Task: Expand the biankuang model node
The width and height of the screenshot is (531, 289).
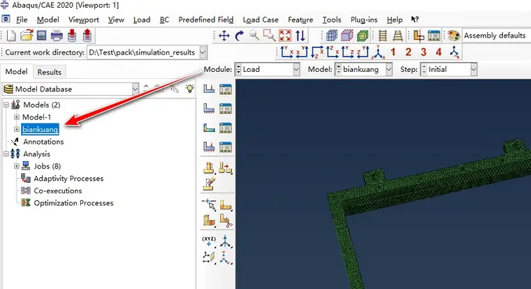Action: [x=16, y=129]
